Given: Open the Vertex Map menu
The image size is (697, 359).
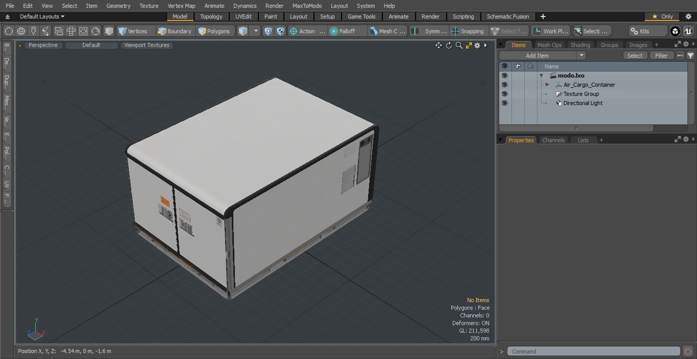Looking at the screenshot, I should tap(181, 6).
